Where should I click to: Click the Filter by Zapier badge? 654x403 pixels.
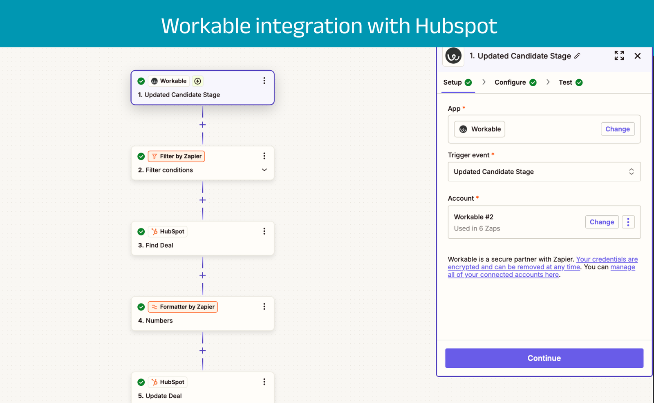click(x=176, y=156)
